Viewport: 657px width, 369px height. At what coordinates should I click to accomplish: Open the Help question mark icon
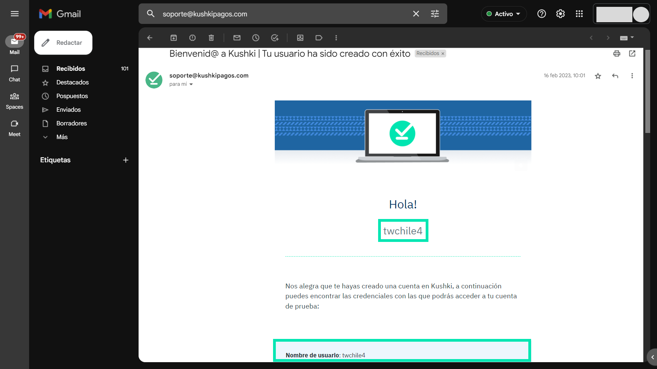(x=541, y=14)
